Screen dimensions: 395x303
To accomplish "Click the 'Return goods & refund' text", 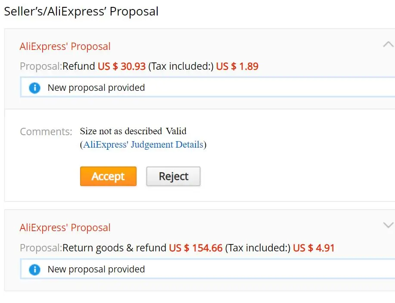I will coord(114,248).
